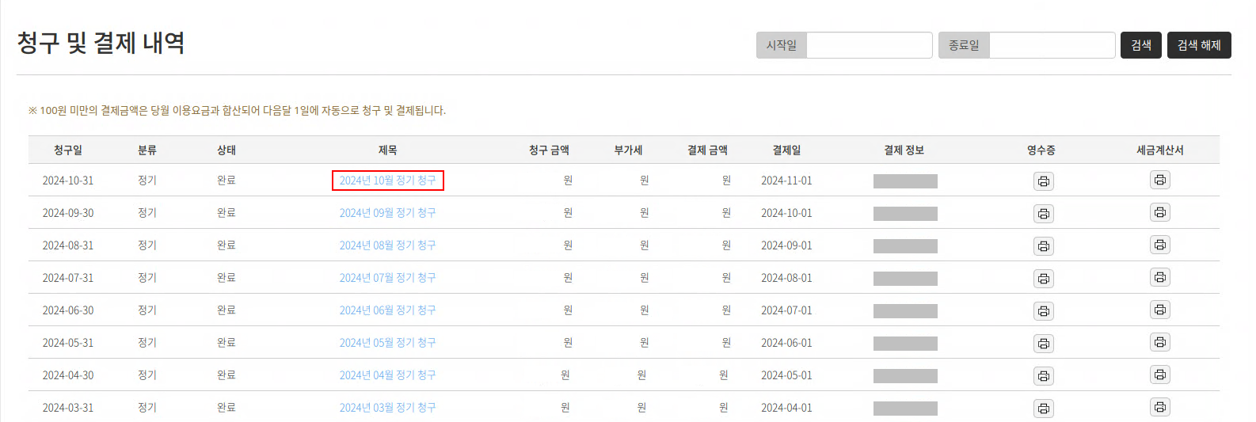Focus the 종료일 end date field
The width and height of the screenshot is (1256, 422).
tap(1052, 45)
